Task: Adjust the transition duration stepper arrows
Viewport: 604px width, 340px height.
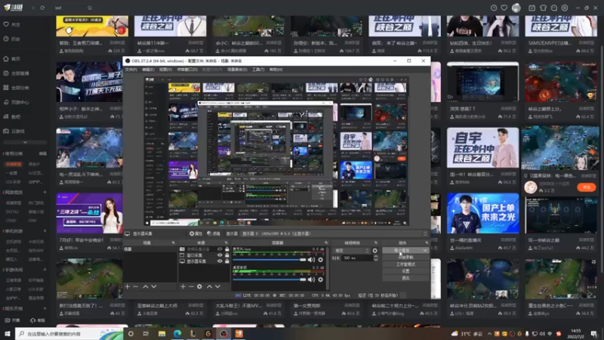Action: click(376, 258)
